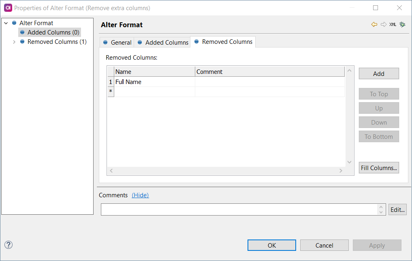Switch to the General tab

point(120,42)
